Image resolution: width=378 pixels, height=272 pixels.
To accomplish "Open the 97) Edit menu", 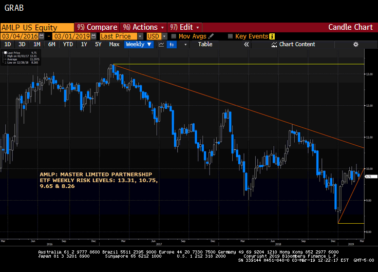I will (185, 27).
